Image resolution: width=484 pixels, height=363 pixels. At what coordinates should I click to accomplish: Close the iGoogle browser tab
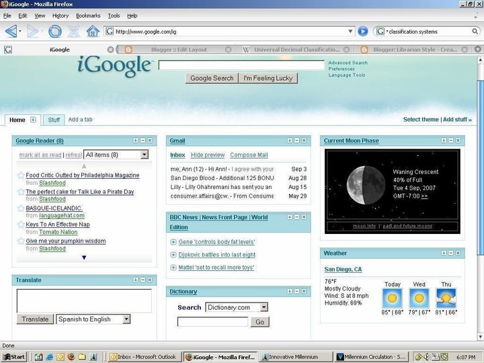pos(110,49)
